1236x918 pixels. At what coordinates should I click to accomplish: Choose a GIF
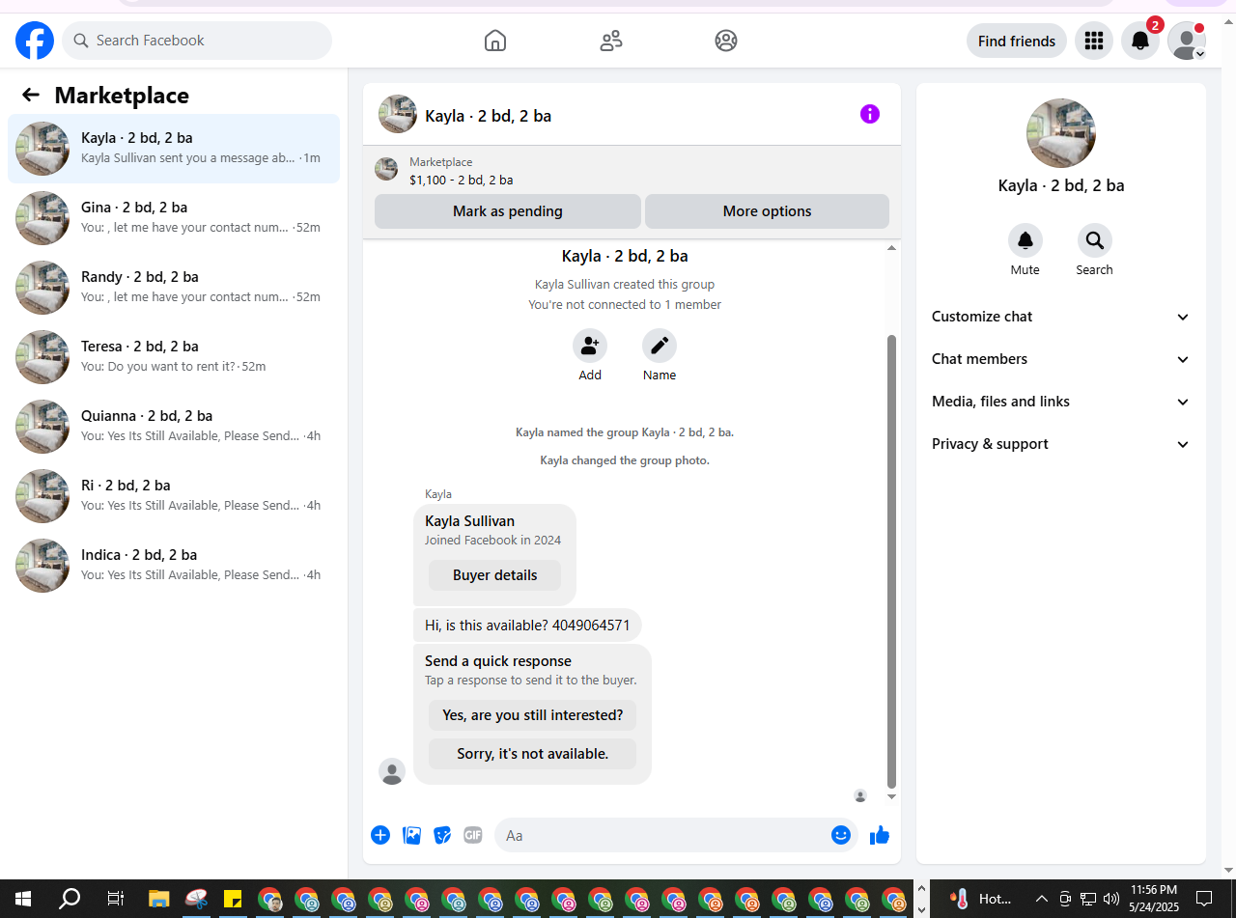coord(472,835)
